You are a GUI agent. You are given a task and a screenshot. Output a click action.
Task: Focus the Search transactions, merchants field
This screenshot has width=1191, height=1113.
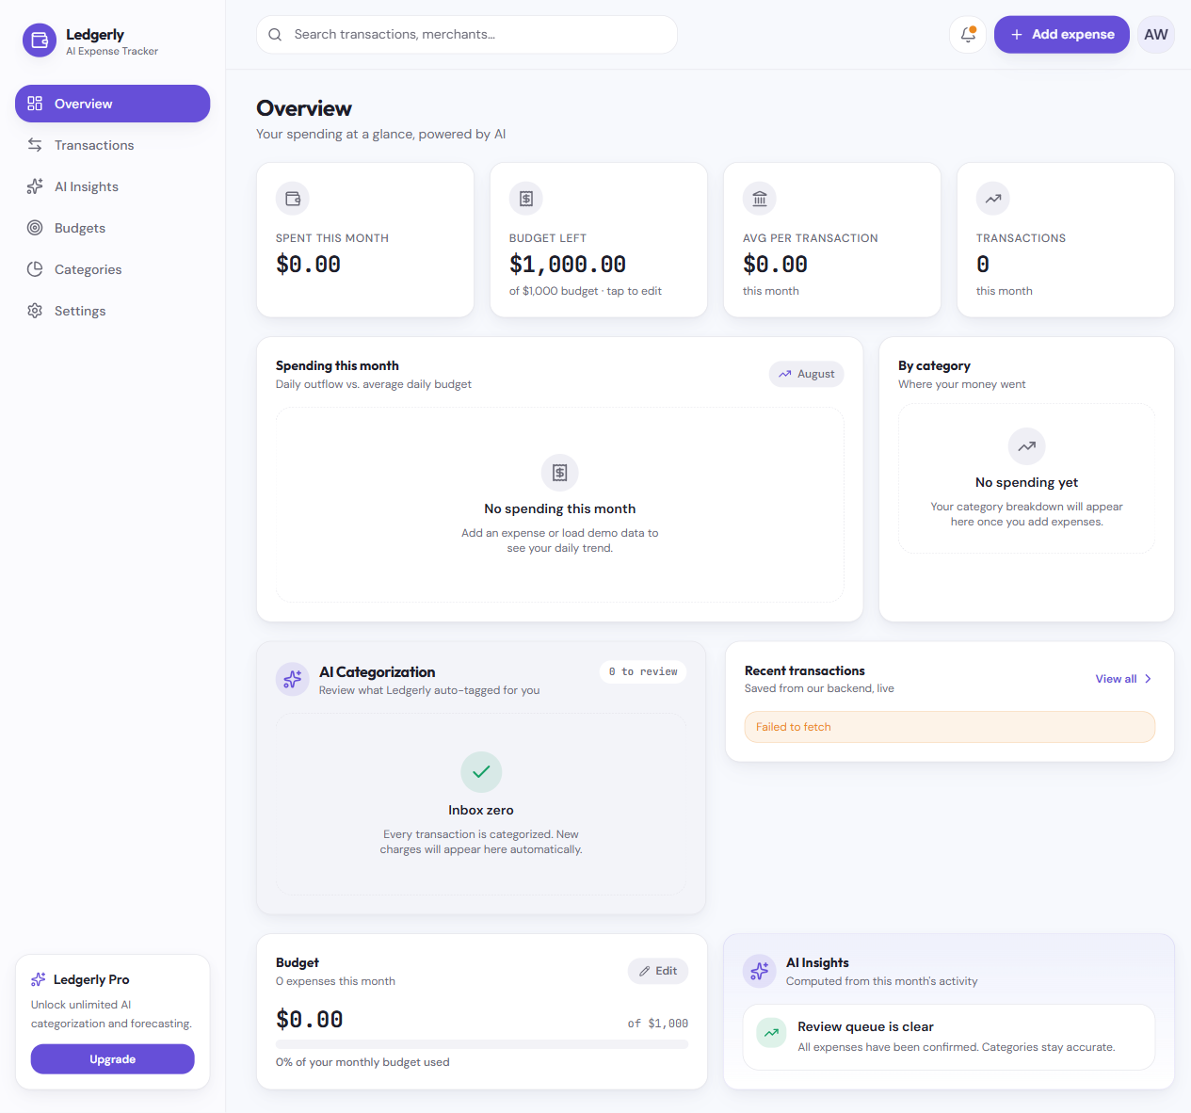[467, 35]
